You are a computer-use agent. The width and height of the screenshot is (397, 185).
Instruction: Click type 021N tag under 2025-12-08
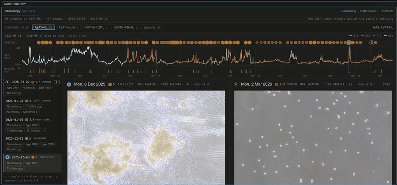coord(32,163)
